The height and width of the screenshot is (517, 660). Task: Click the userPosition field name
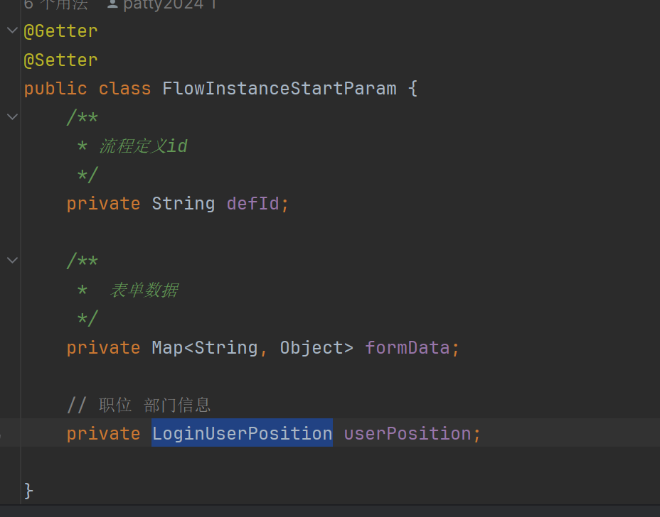click(407, 433)
